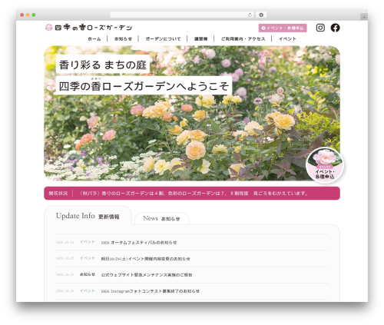Click the pink イベント・各種申込 header button
This screenshot has height=325, width=384.
tap(283, 28)
